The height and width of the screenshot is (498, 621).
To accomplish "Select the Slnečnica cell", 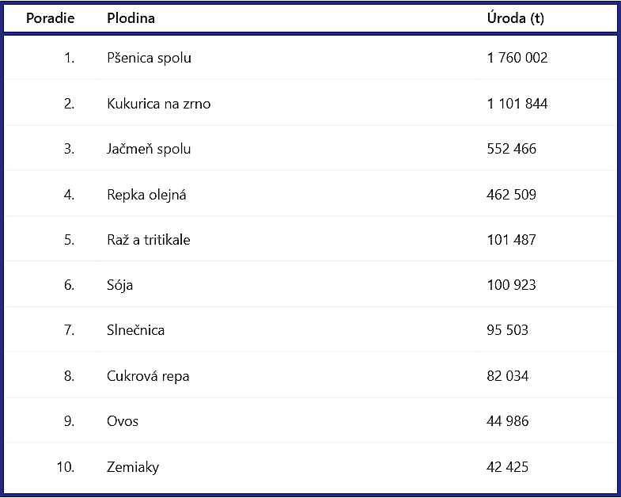I will [x=135, y=330].
